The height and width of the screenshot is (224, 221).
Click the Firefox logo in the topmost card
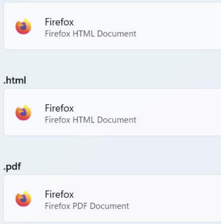[23, 26]
